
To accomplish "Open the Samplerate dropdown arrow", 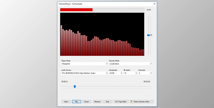I will 122,73.
